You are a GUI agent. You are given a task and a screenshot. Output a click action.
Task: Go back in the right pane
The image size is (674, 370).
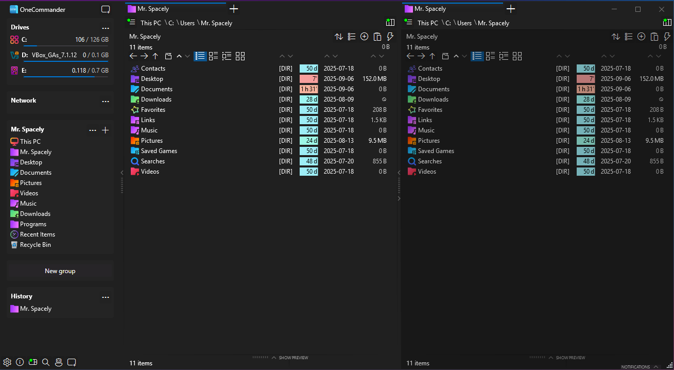pyautogui.click(x=410, y=56)
